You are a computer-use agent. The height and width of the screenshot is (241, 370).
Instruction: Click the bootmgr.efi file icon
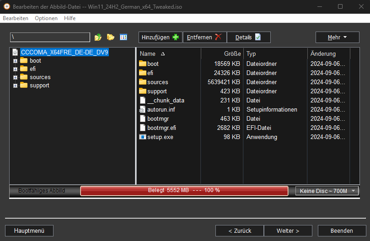pyautogui.click(x=143, y=128)
